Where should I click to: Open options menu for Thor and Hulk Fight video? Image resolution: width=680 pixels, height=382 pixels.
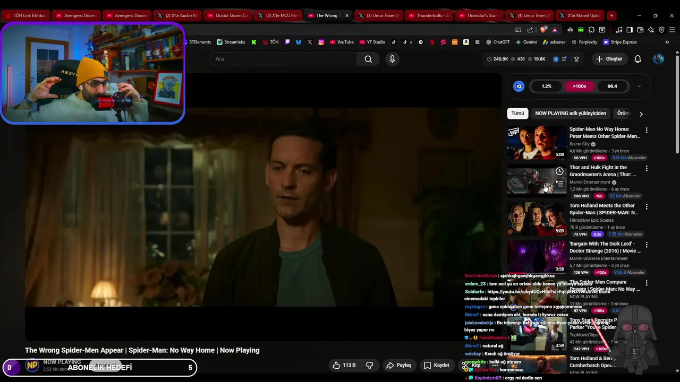click(647, 168)
